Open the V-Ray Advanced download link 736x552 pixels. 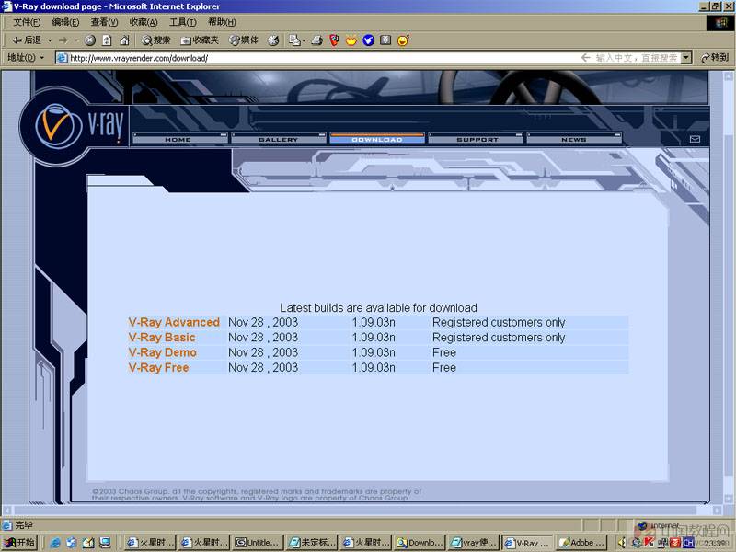tap(174, 323)
